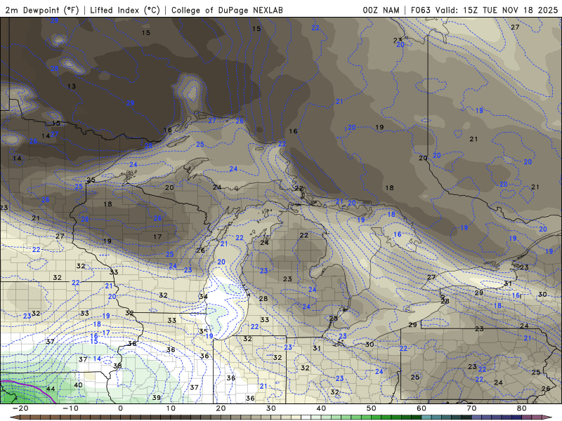Click the black "35" dewpoint value
Screen dimensions: 562x421
point(203,331)
